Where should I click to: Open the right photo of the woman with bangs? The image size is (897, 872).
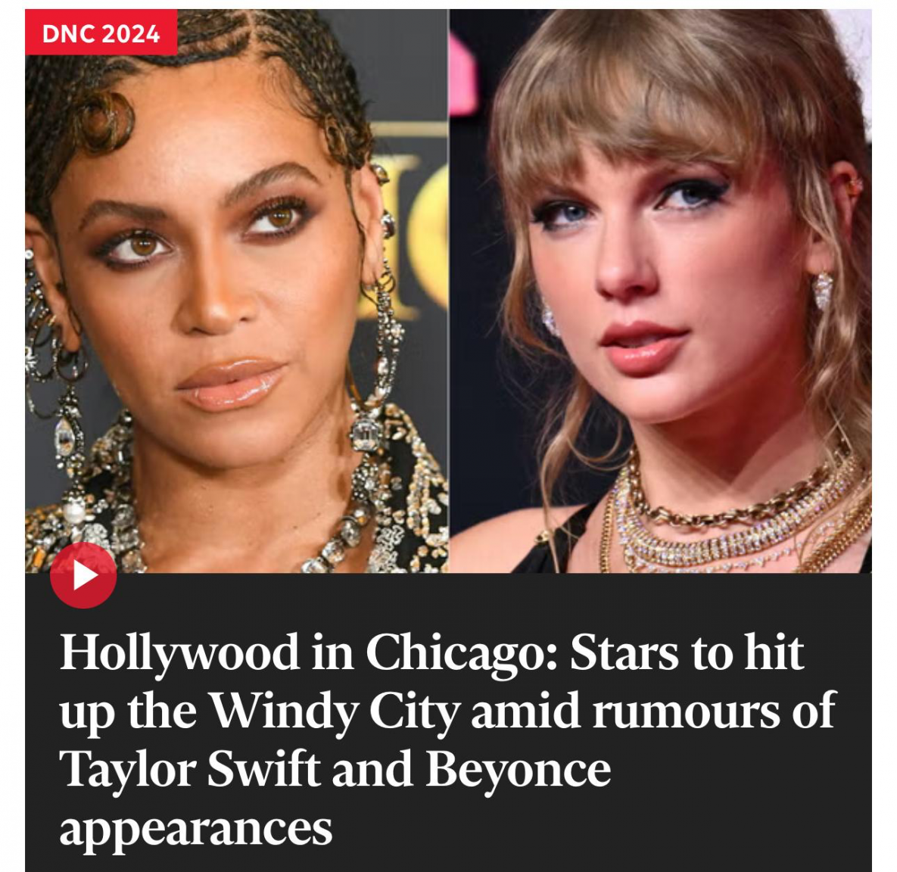[x=661, y=291]
